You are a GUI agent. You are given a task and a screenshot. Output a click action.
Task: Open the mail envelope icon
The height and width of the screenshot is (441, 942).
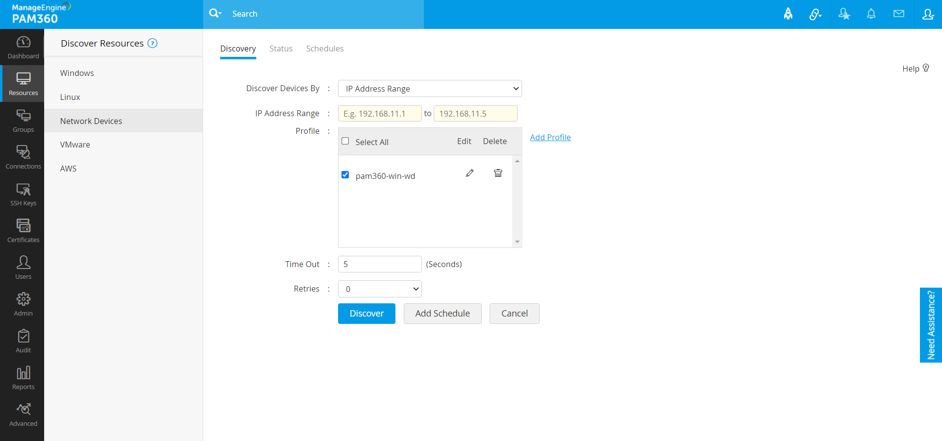898,14
